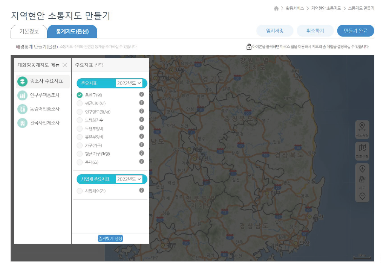Click the 전국사업체조사 sidebar icon

click(23, 122)
